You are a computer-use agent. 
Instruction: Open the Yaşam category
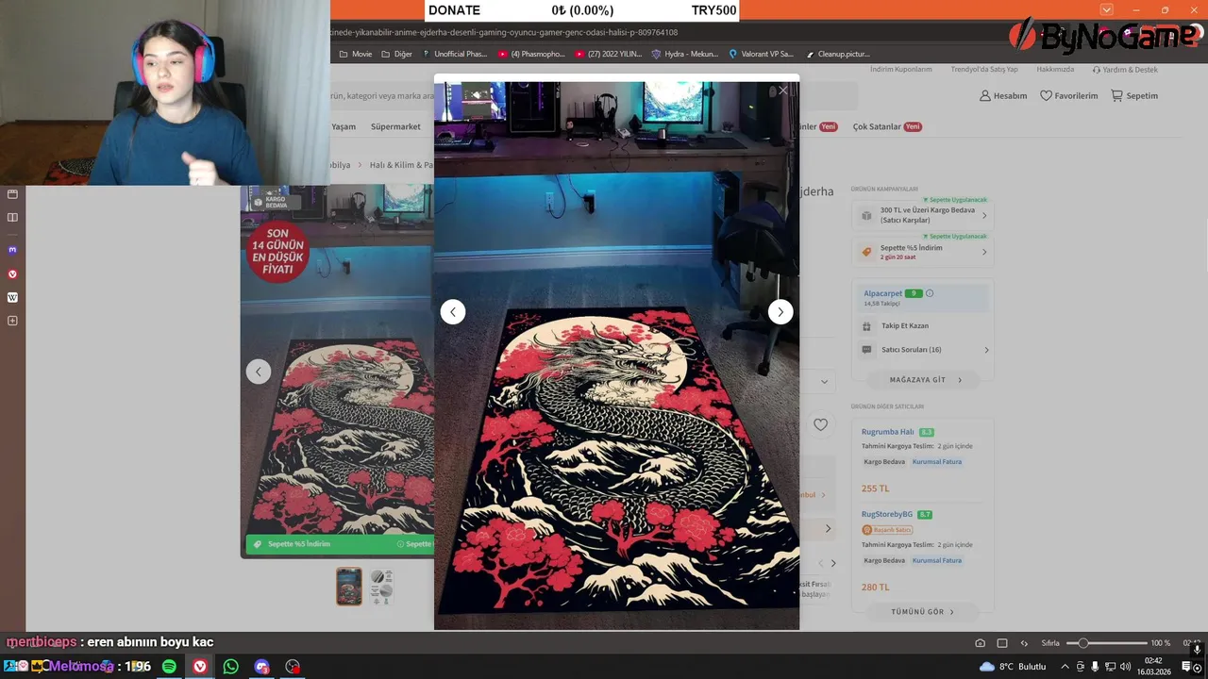[x=344, y=126]
